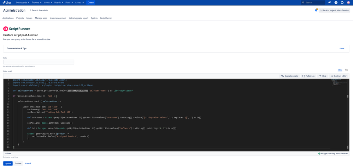Open the help question mark icon in header
This screenshot has width=353, height=167.
[x=336, y=2]
